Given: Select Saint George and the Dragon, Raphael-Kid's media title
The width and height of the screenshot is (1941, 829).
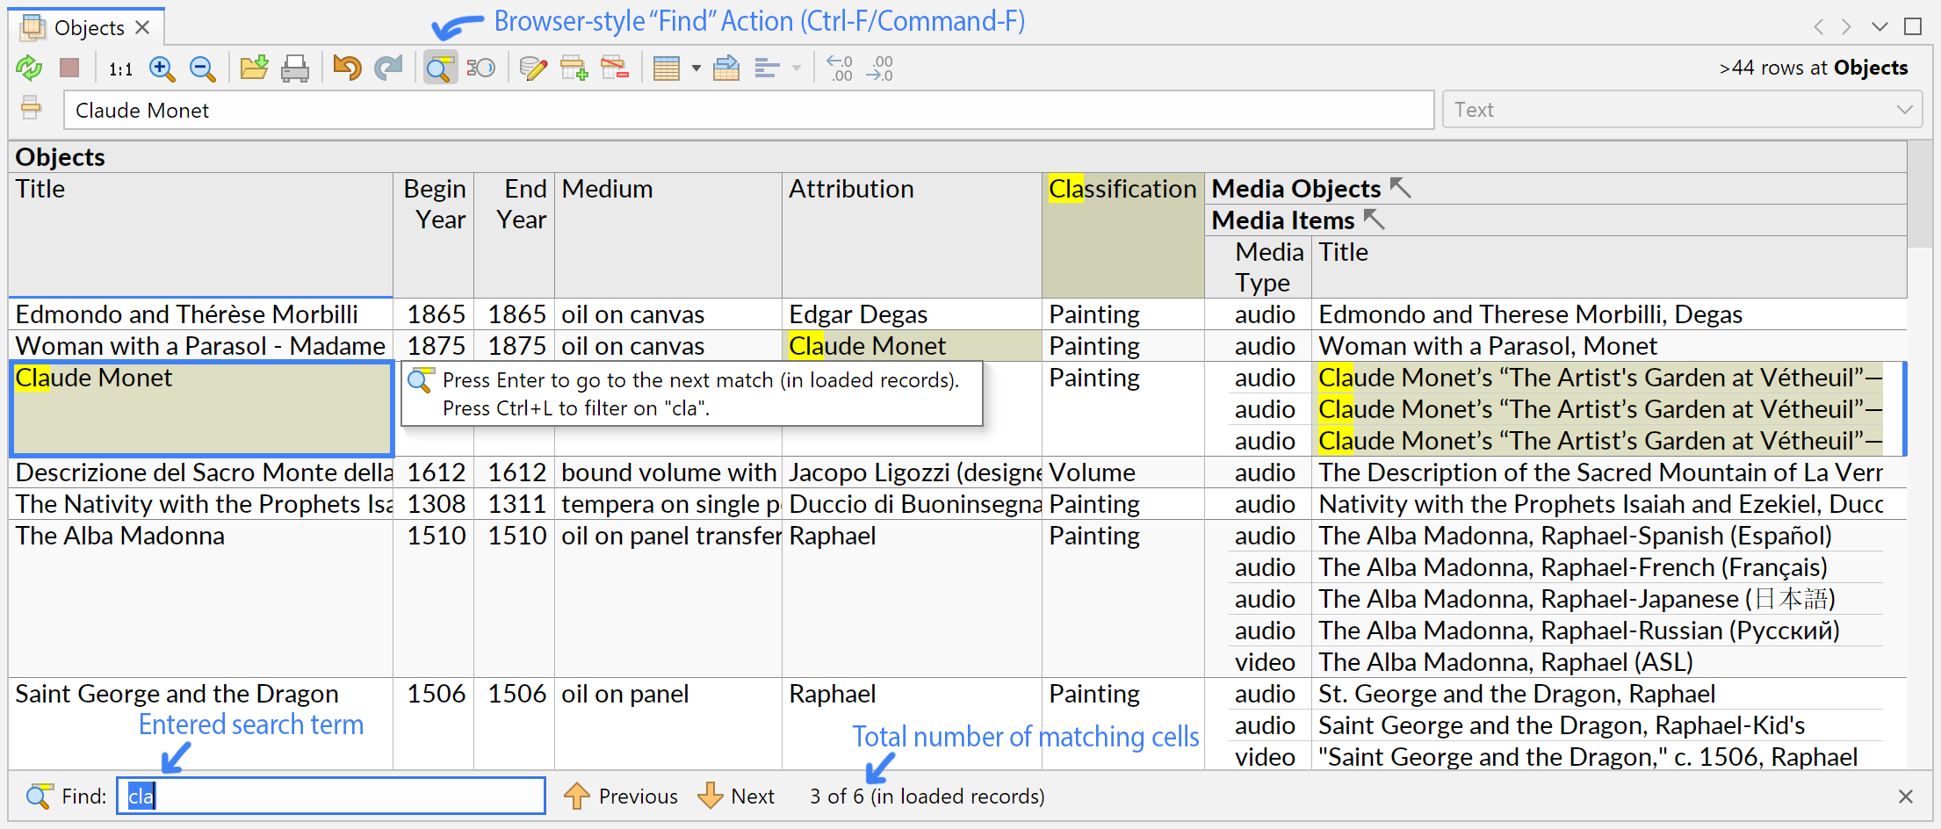Looking at the screenshot, I should 1598,725.
